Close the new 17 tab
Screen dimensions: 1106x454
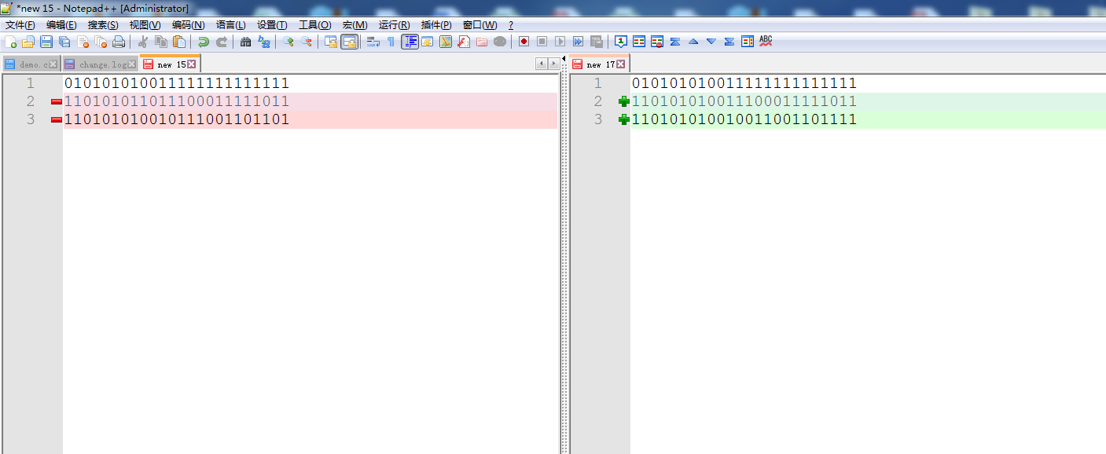click(621, 64)
